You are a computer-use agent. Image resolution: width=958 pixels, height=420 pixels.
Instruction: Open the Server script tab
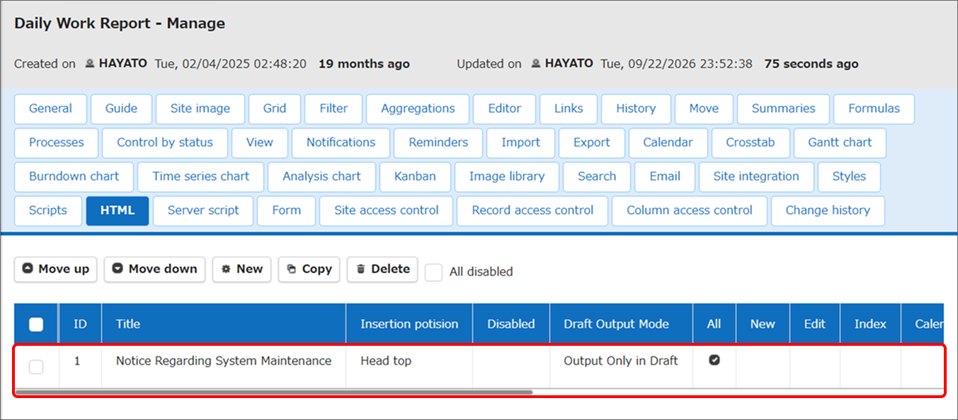(203, 211)
